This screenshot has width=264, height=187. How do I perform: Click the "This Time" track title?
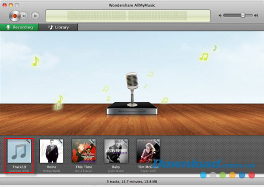[84, 167]
